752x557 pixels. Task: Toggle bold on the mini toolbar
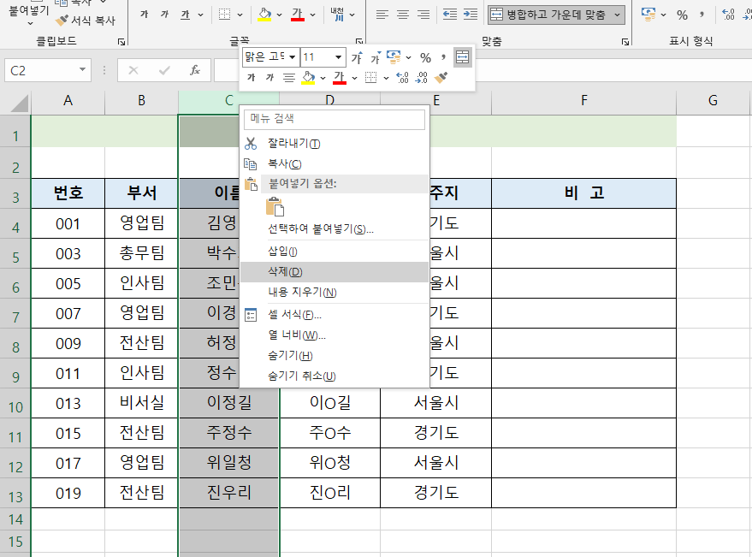(x=252, y=78)
